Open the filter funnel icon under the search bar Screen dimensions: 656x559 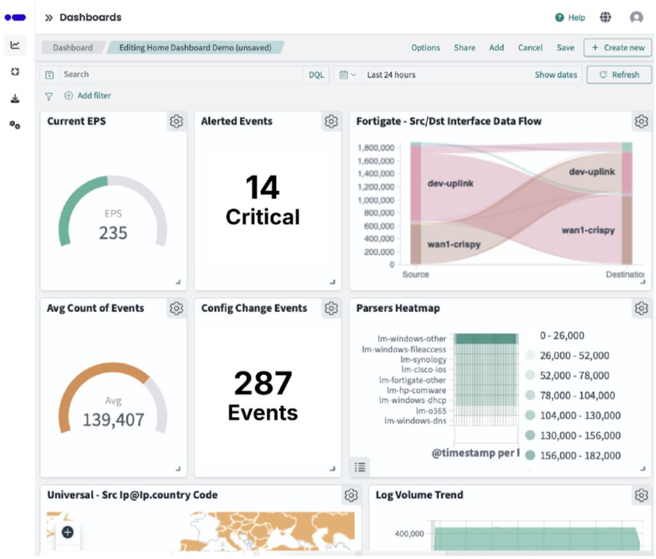coord(49,96)
